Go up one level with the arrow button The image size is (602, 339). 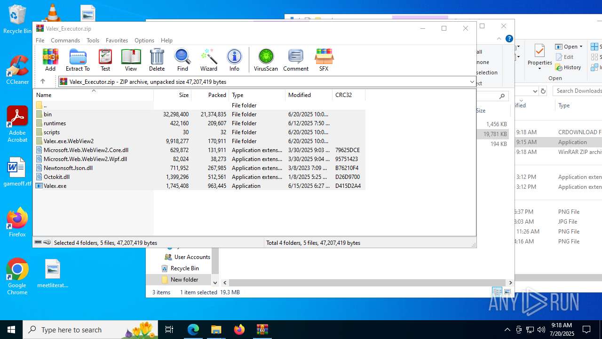42,81
